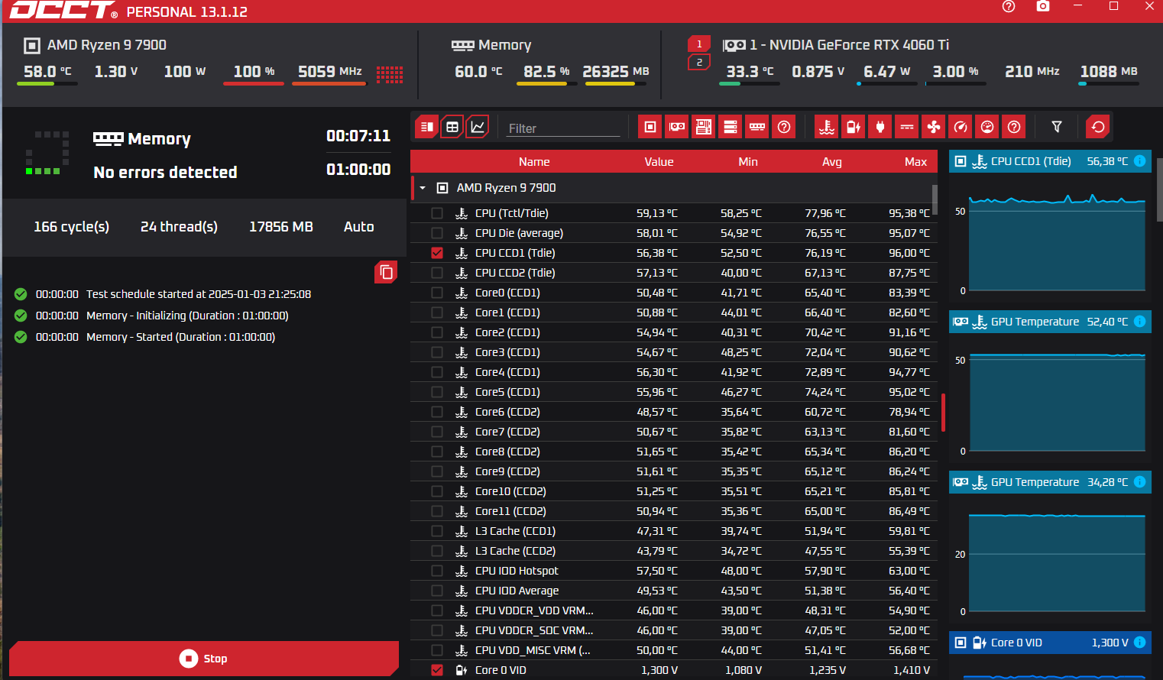Click the GPU 33.3 °C temperature bar
Screen dimensions: 1163x680
[750, 83]
